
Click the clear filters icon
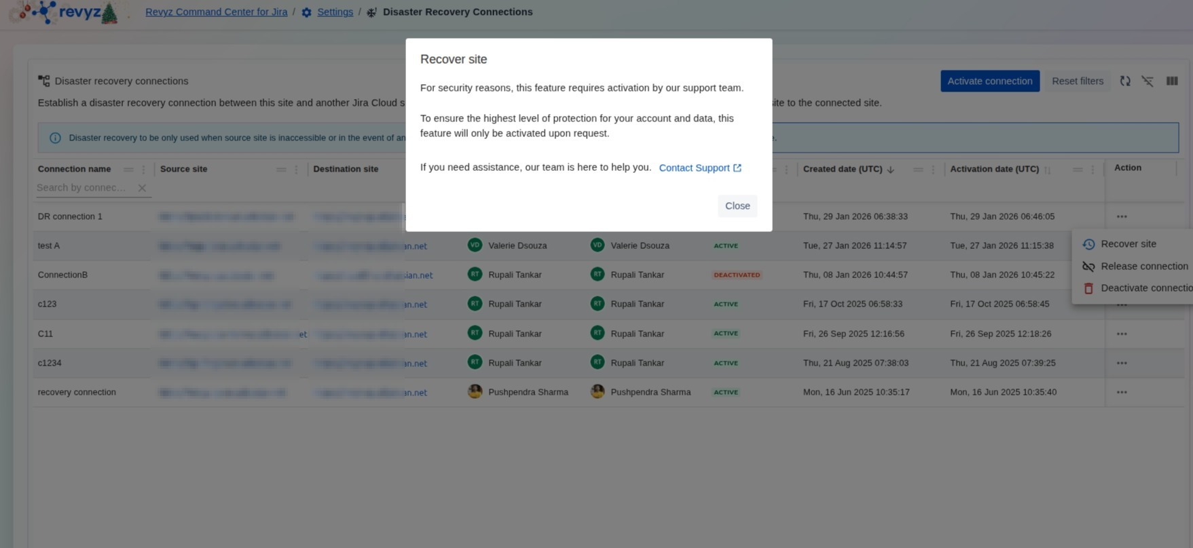(x=1148, y=81)
